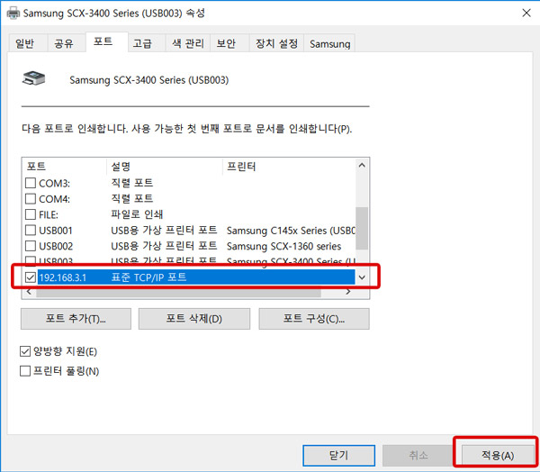Viewport: 540px width, 472px height.
Task: Check the USB001 port checkbox
Action: [31, 230]
